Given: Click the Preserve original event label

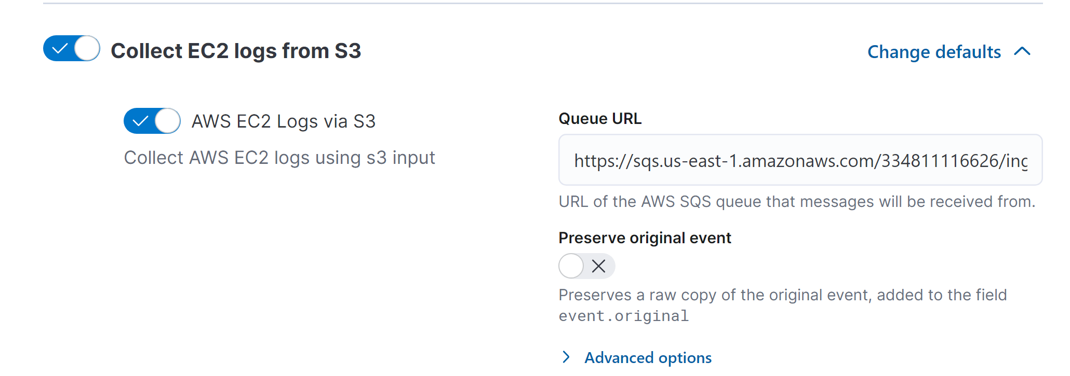Looking at the screenshot, I should coord(645,238).
